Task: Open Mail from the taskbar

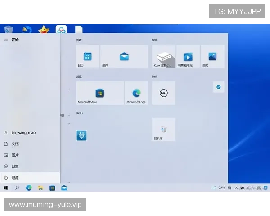Action: (x=64, y=188)
